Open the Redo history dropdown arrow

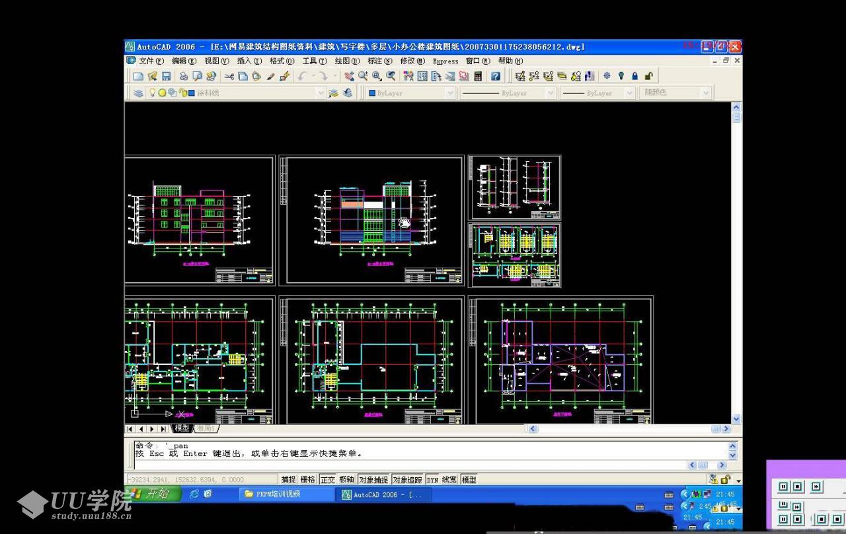click(x=335, y=77)
